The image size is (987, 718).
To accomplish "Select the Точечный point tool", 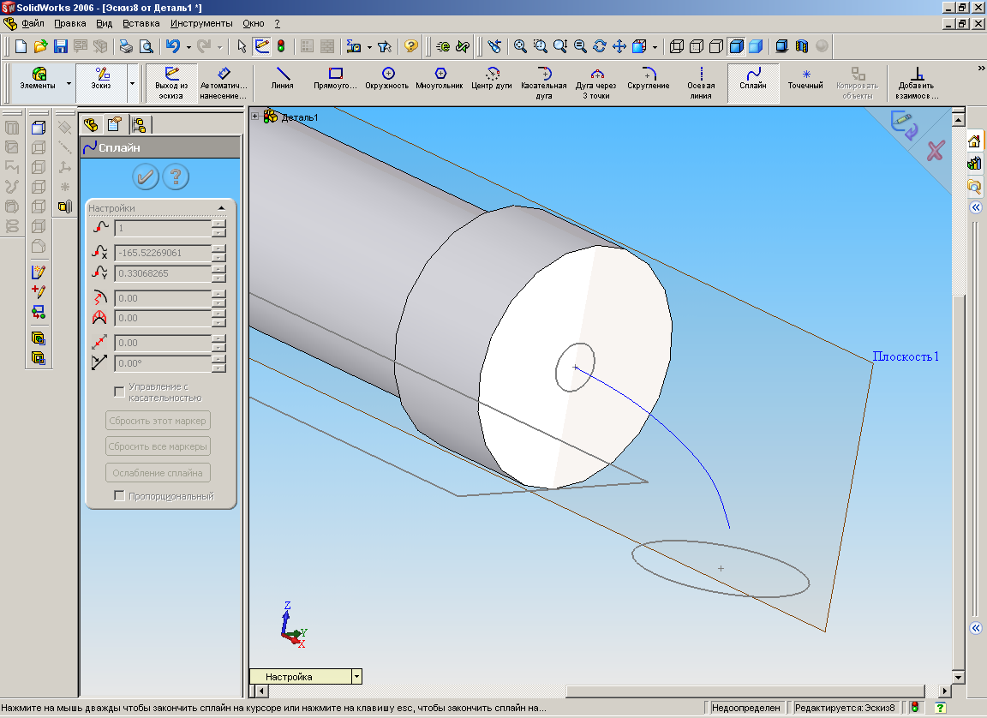I will pos(805,80).
